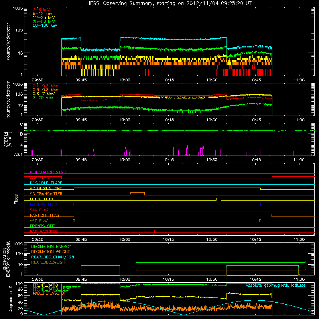Image resolution: width=319 pixels, height=319 pixels.
Task: Click the PARTICLE_FLAG label
Action: coord(45,215)
